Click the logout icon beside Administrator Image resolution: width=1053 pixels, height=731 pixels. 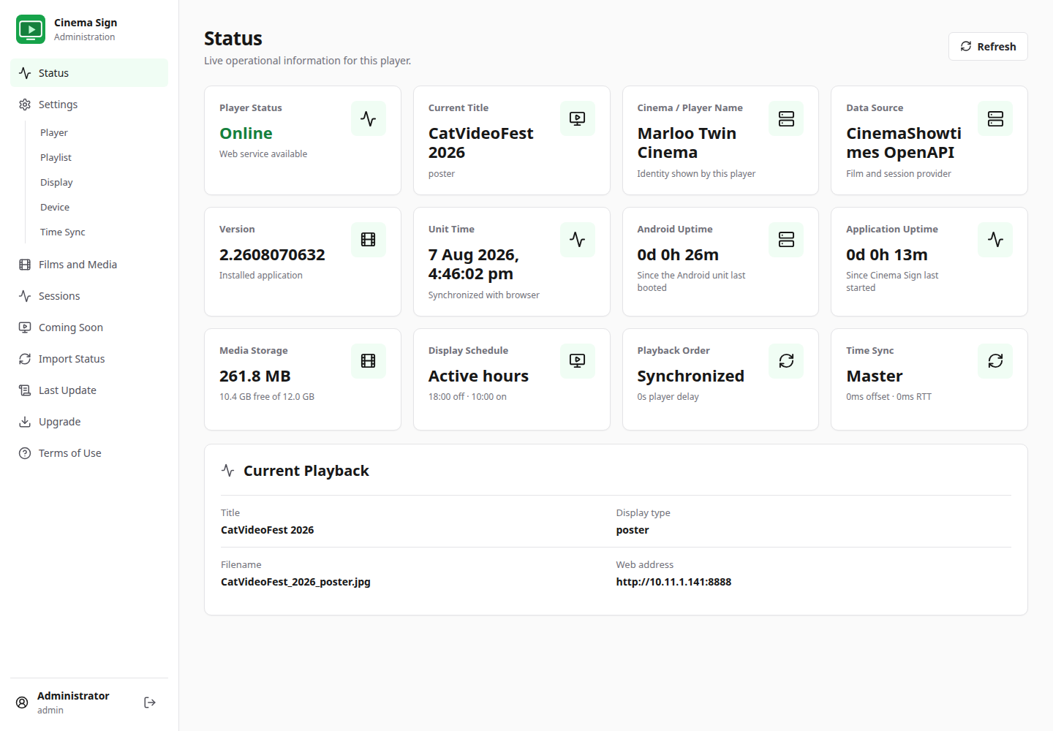150,702
